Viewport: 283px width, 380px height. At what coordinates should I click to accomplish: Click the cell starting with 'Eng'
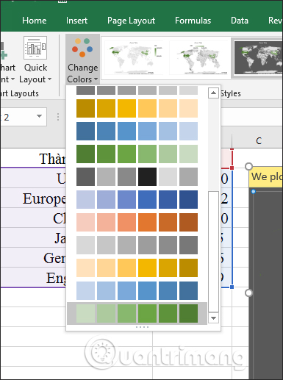click(x=33, y=277)
